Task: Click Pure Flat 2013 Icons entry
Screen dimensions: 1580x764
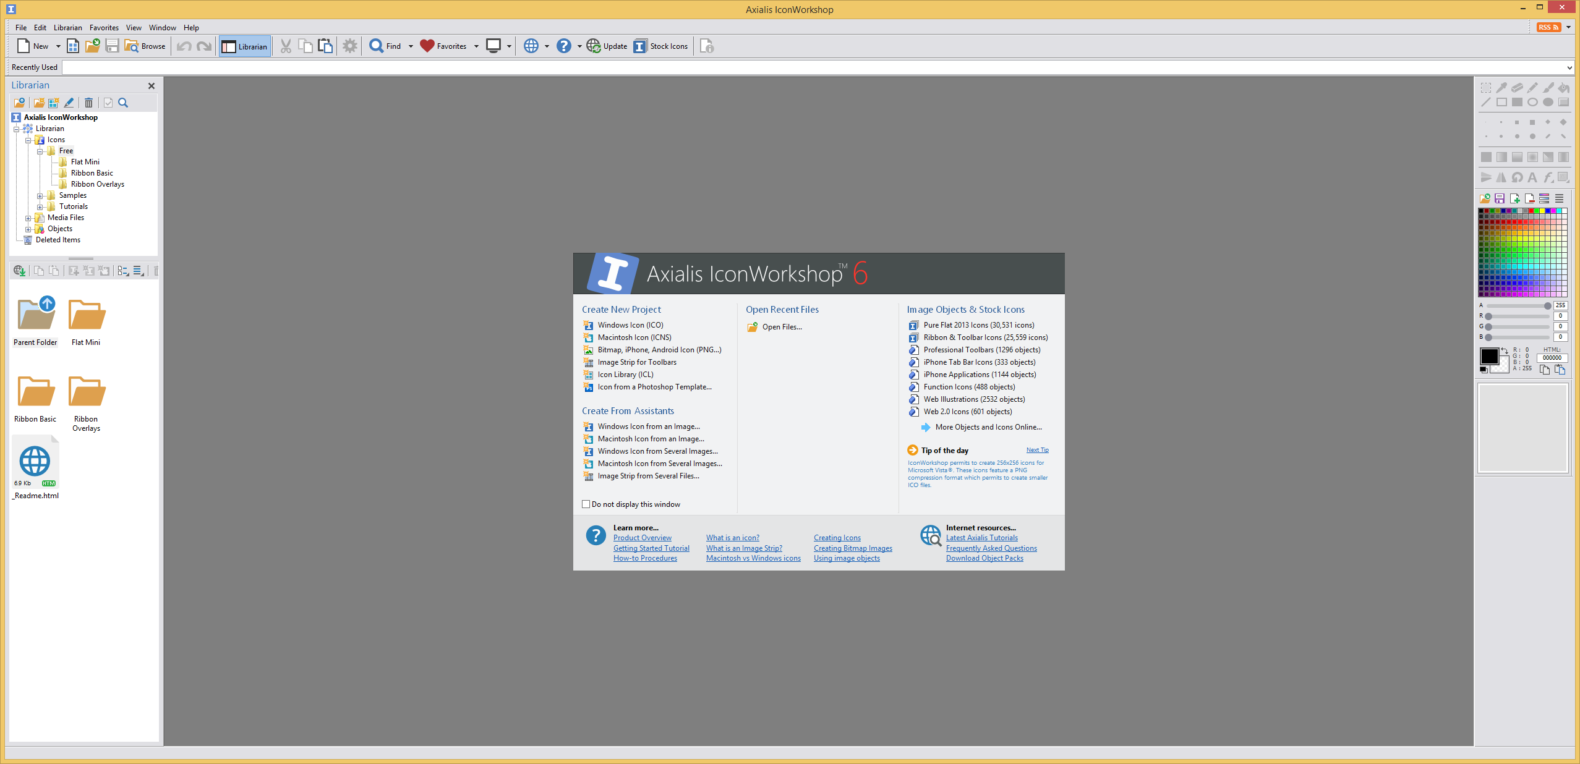Action: point(978,325)
